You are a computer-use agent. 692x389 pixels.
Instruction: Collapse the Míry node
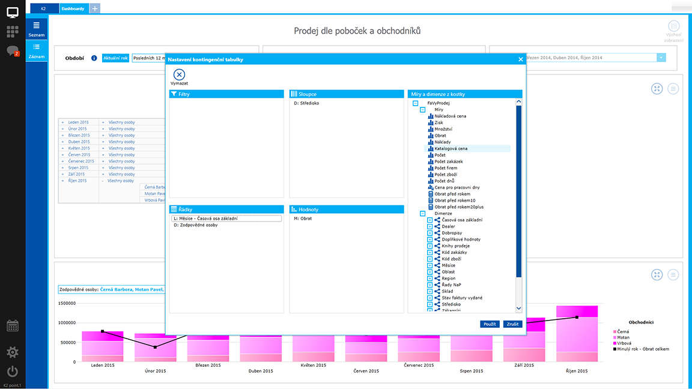pyautogui.click(x=422, y=109)
